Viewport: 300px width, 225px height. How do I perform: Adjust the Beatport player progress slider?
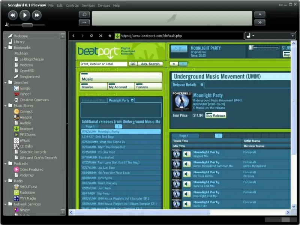[264, 48]
